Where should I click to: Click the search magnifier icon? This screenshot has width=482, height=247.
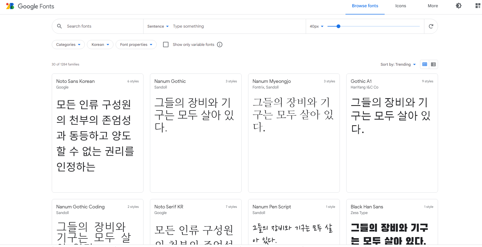[60, 26]
